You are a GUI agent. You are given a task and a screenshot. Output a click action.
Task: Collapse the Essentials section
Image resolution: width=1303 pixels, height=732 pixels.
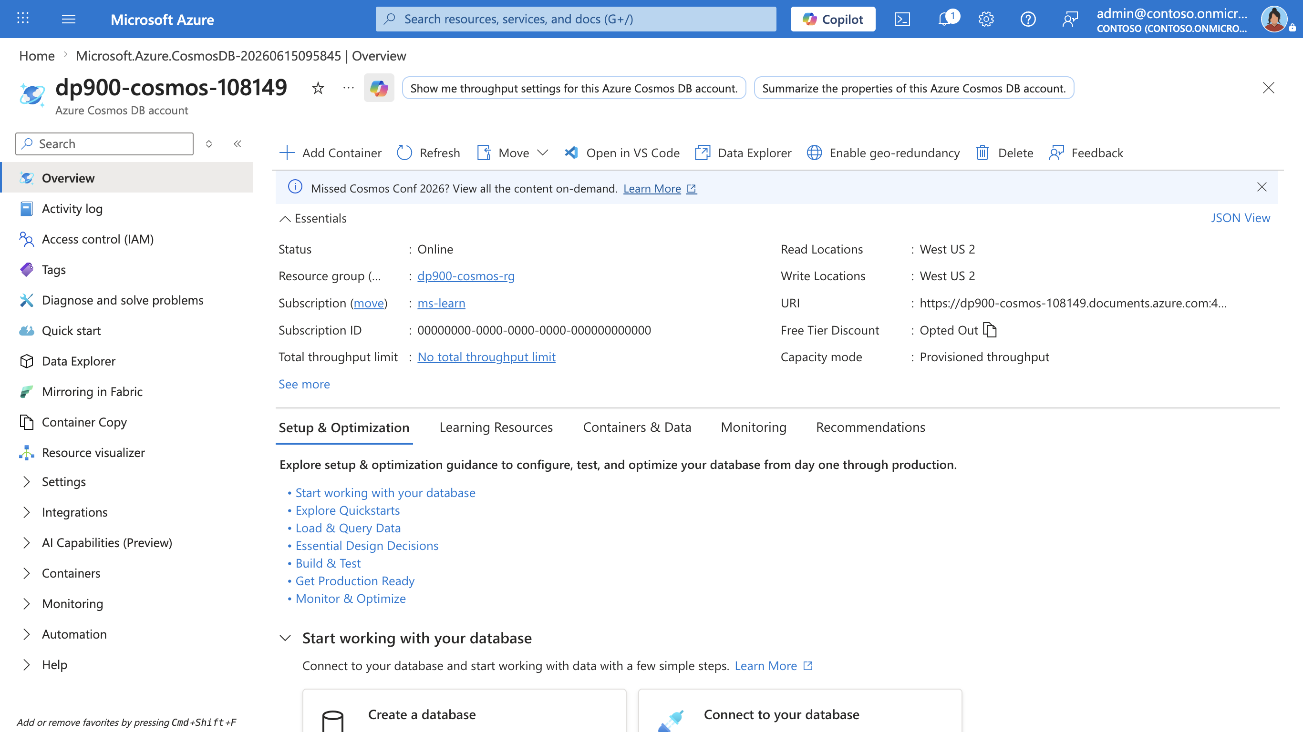click(x=312, y=218)
